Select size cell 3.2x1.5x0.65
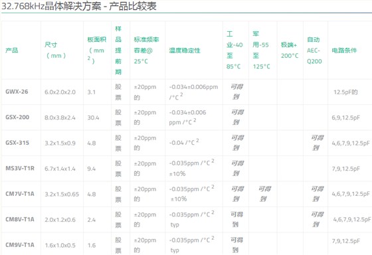 (62, 195)
